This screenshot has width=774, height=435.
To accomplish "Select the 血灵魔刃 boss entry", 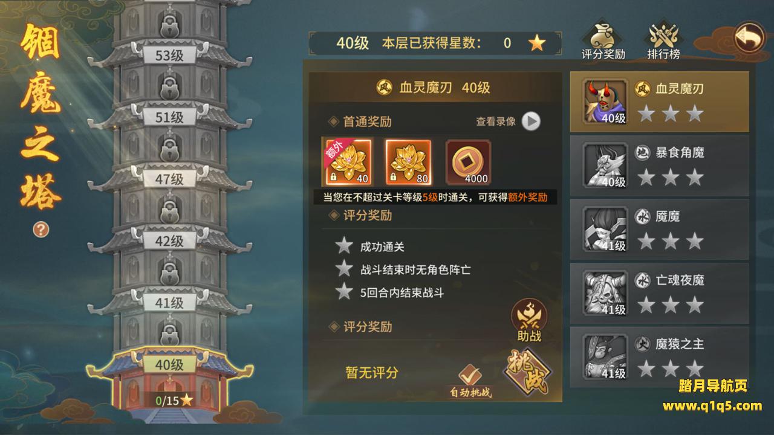I will coord(659,102).
